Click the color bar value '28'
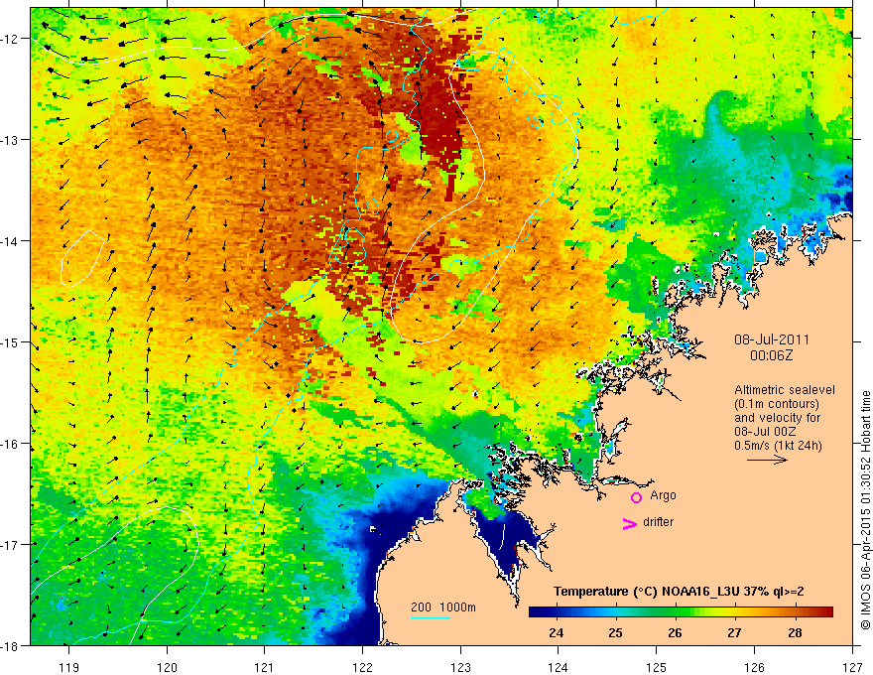Viewport: 873px width, 675px height. point(795,632)
